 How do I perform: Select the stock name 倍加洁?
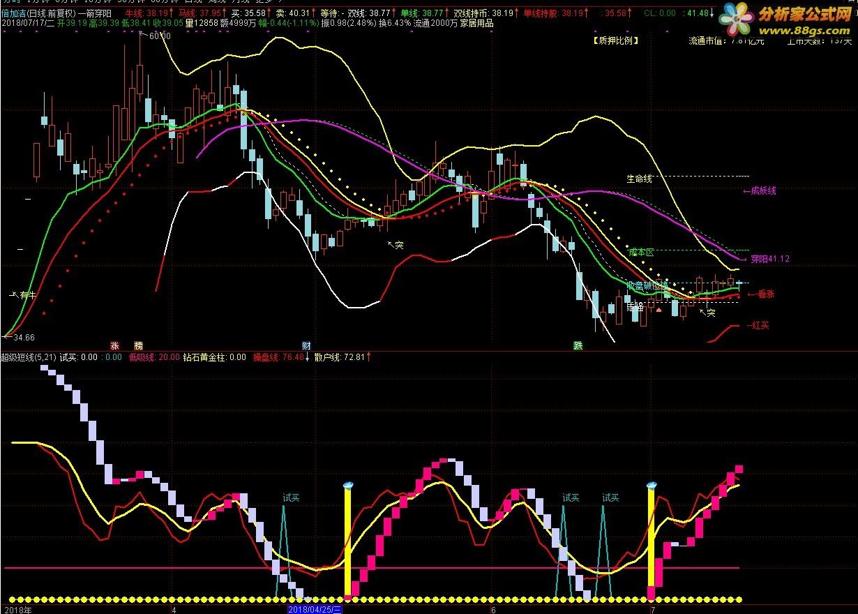(13, 13)
